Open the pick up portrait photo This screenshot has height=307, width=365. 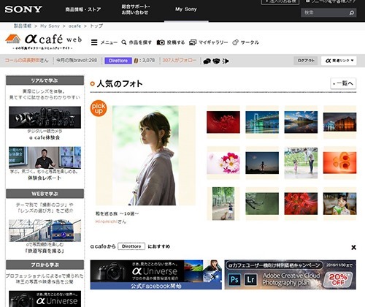tap(145, 155)
